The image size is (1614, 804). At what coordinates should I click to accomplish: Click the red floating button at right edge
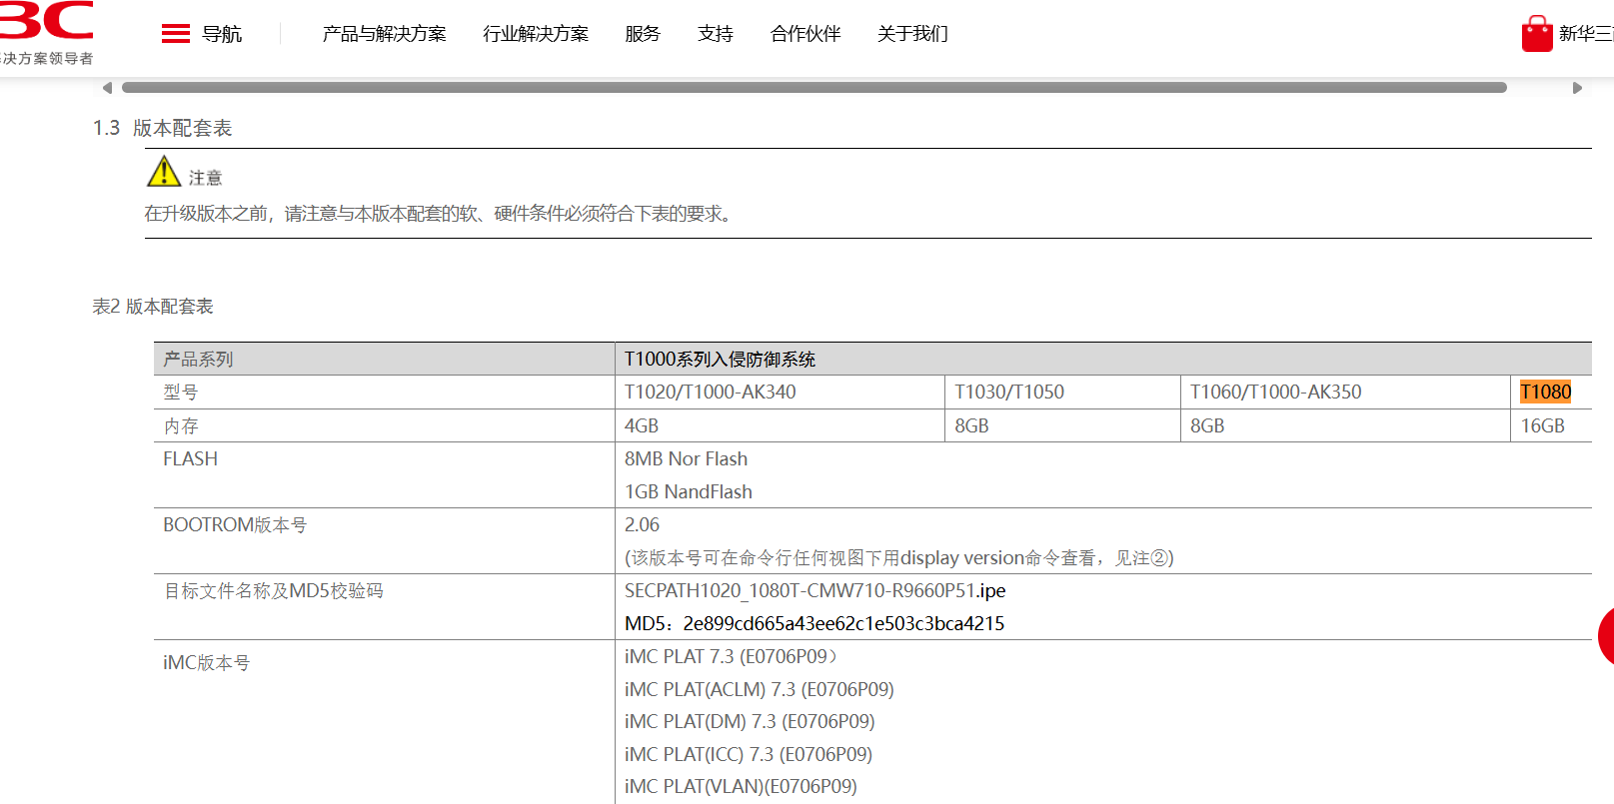(x=1606, y=636)
